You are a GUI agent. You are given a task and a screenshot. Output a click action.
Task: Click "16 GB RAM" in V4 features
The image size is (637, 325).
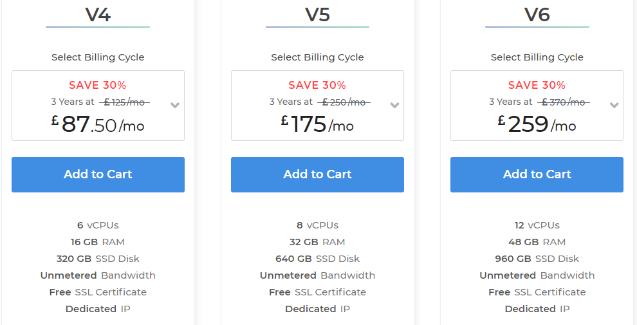pos(98,242)
